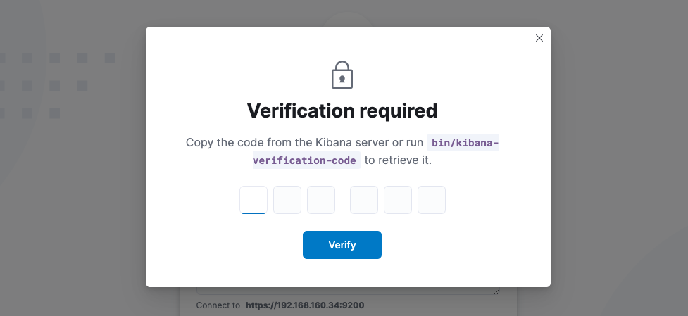
Task: Click the "to retrieve it." text
Action: pos(398,160)
